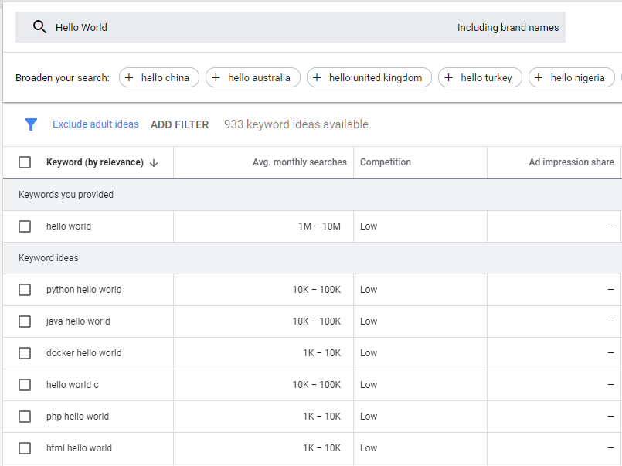Click the Hello World search input field
This screenshot has height=466, width=622.
coord(232,27)
